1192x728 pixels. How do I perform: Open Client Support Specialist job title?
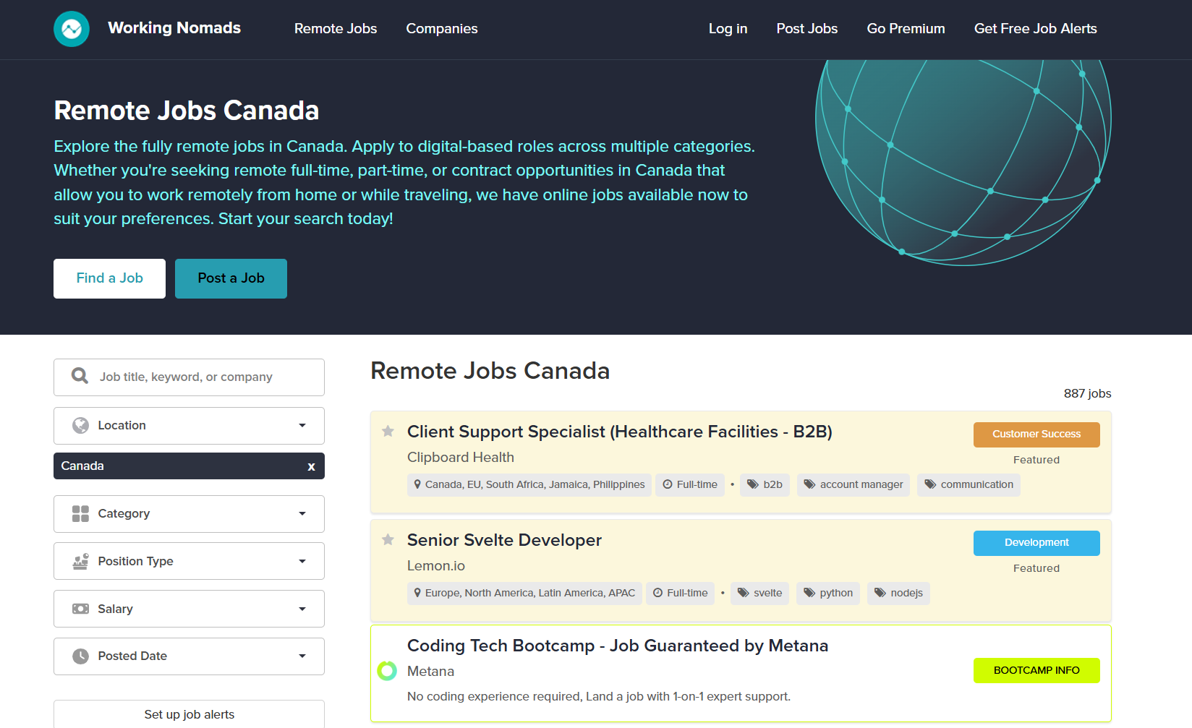(620, 432)
